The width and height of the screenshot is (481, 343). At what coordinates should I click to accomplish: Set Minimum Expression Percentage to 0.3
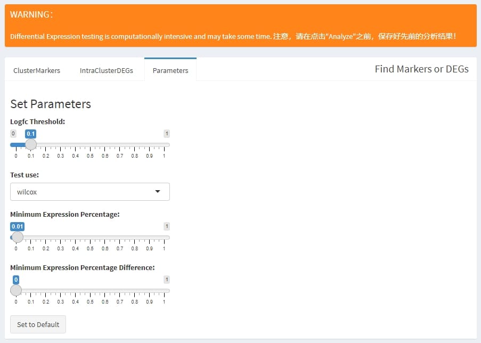(61, 237)
